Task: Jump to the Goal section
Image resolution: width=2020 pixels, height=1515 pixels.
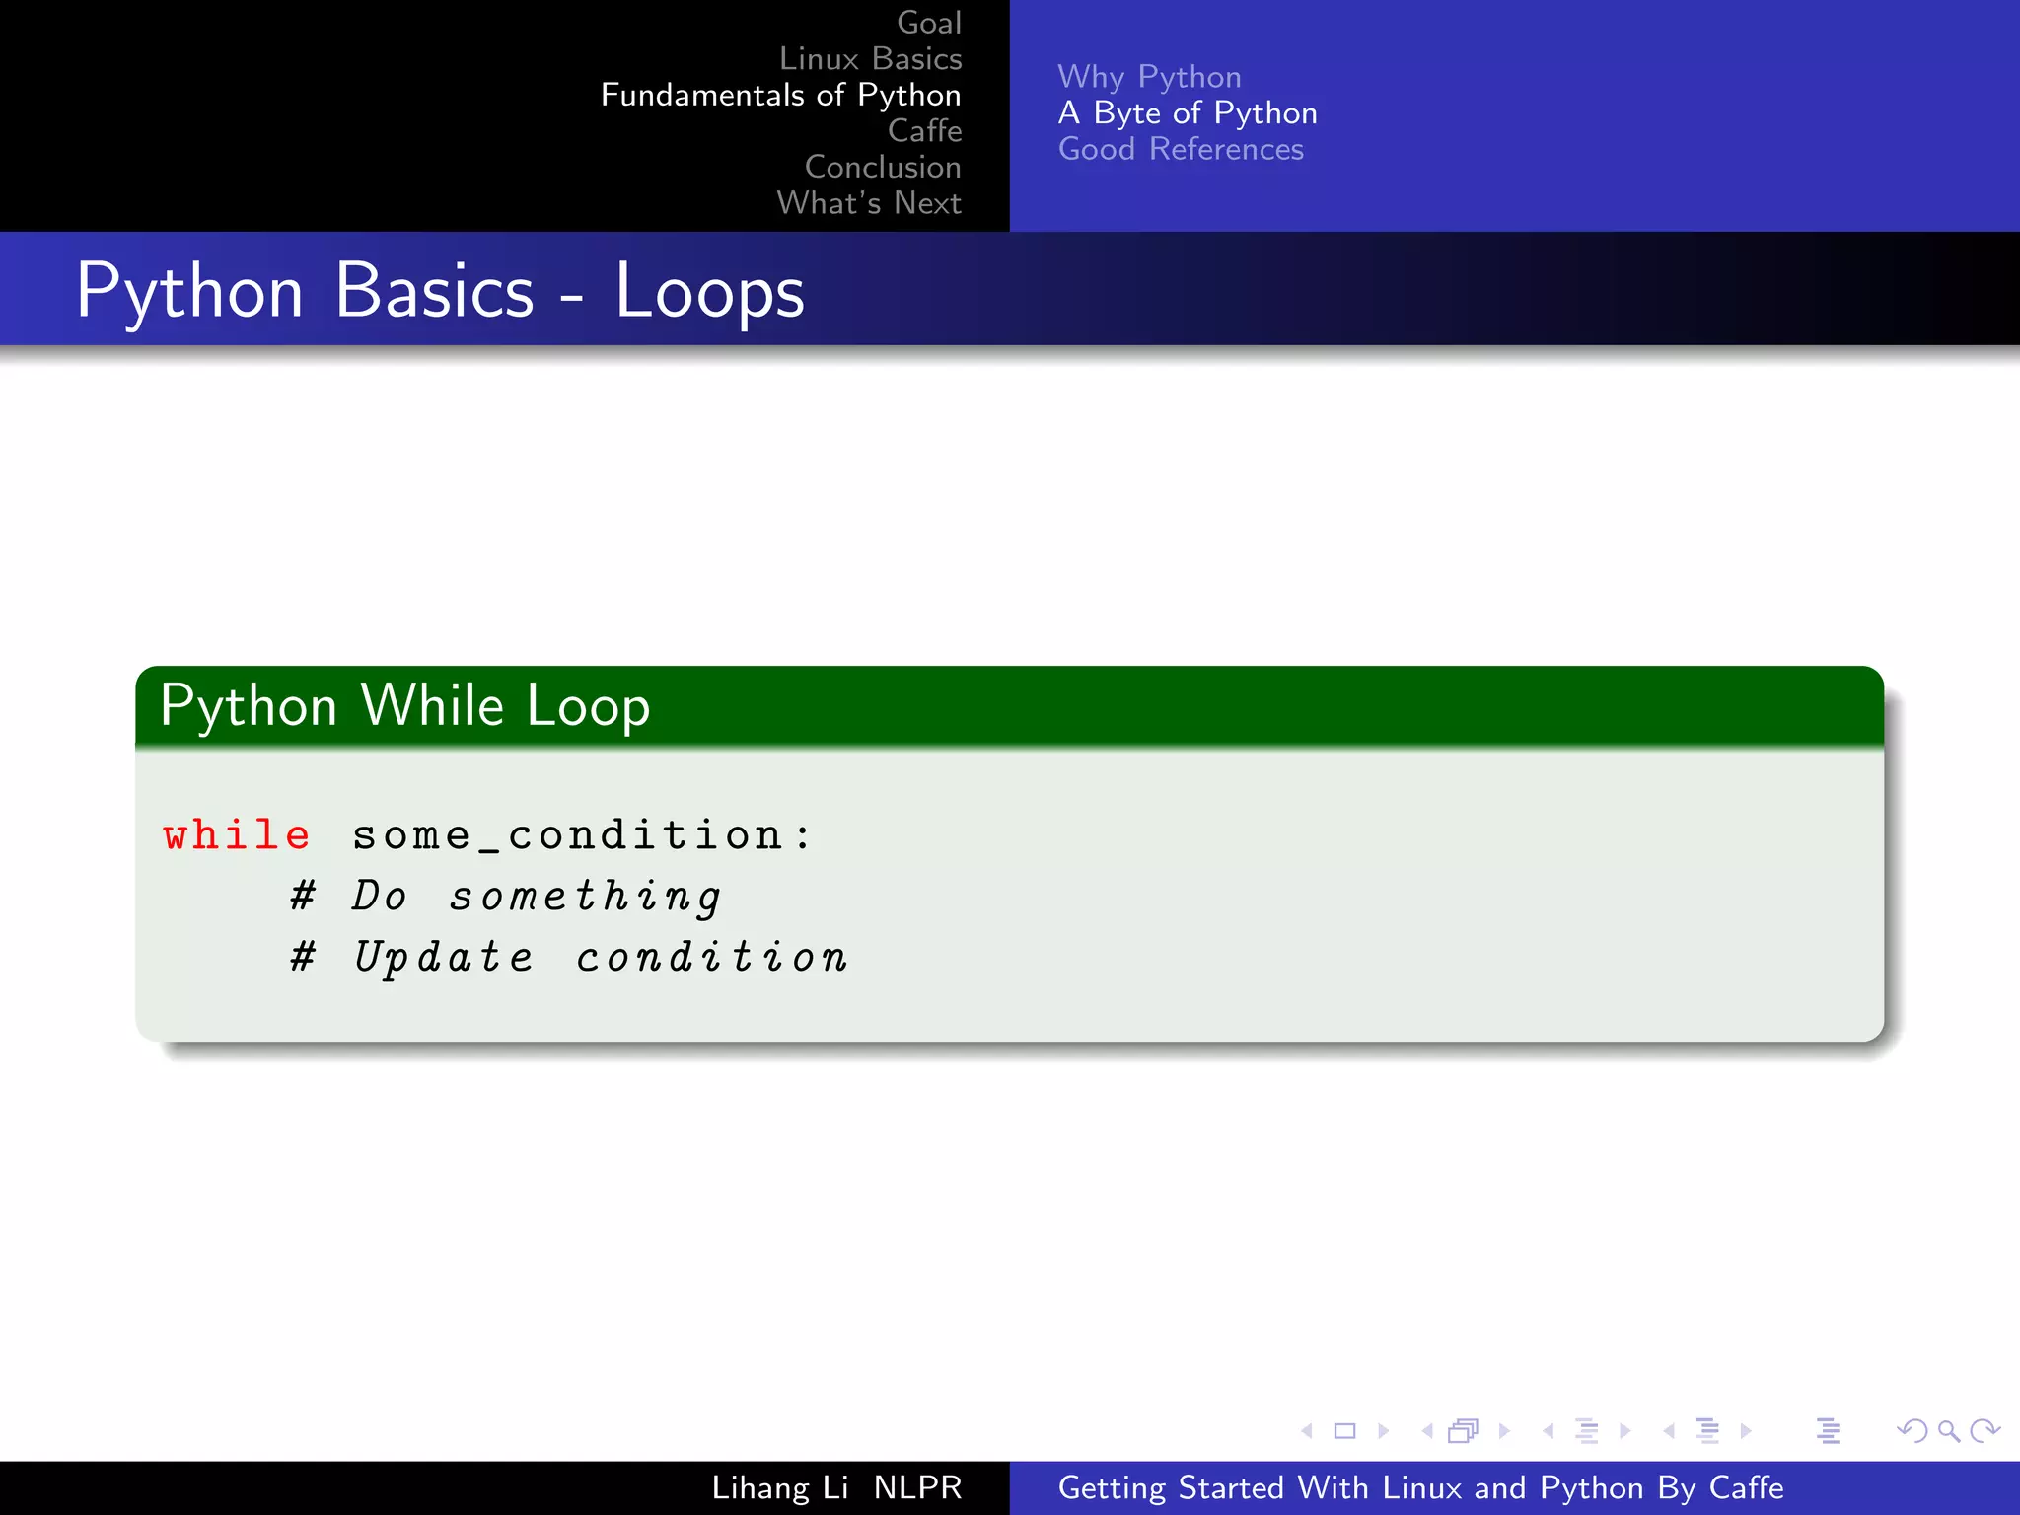Action: [x=929, y=23]
